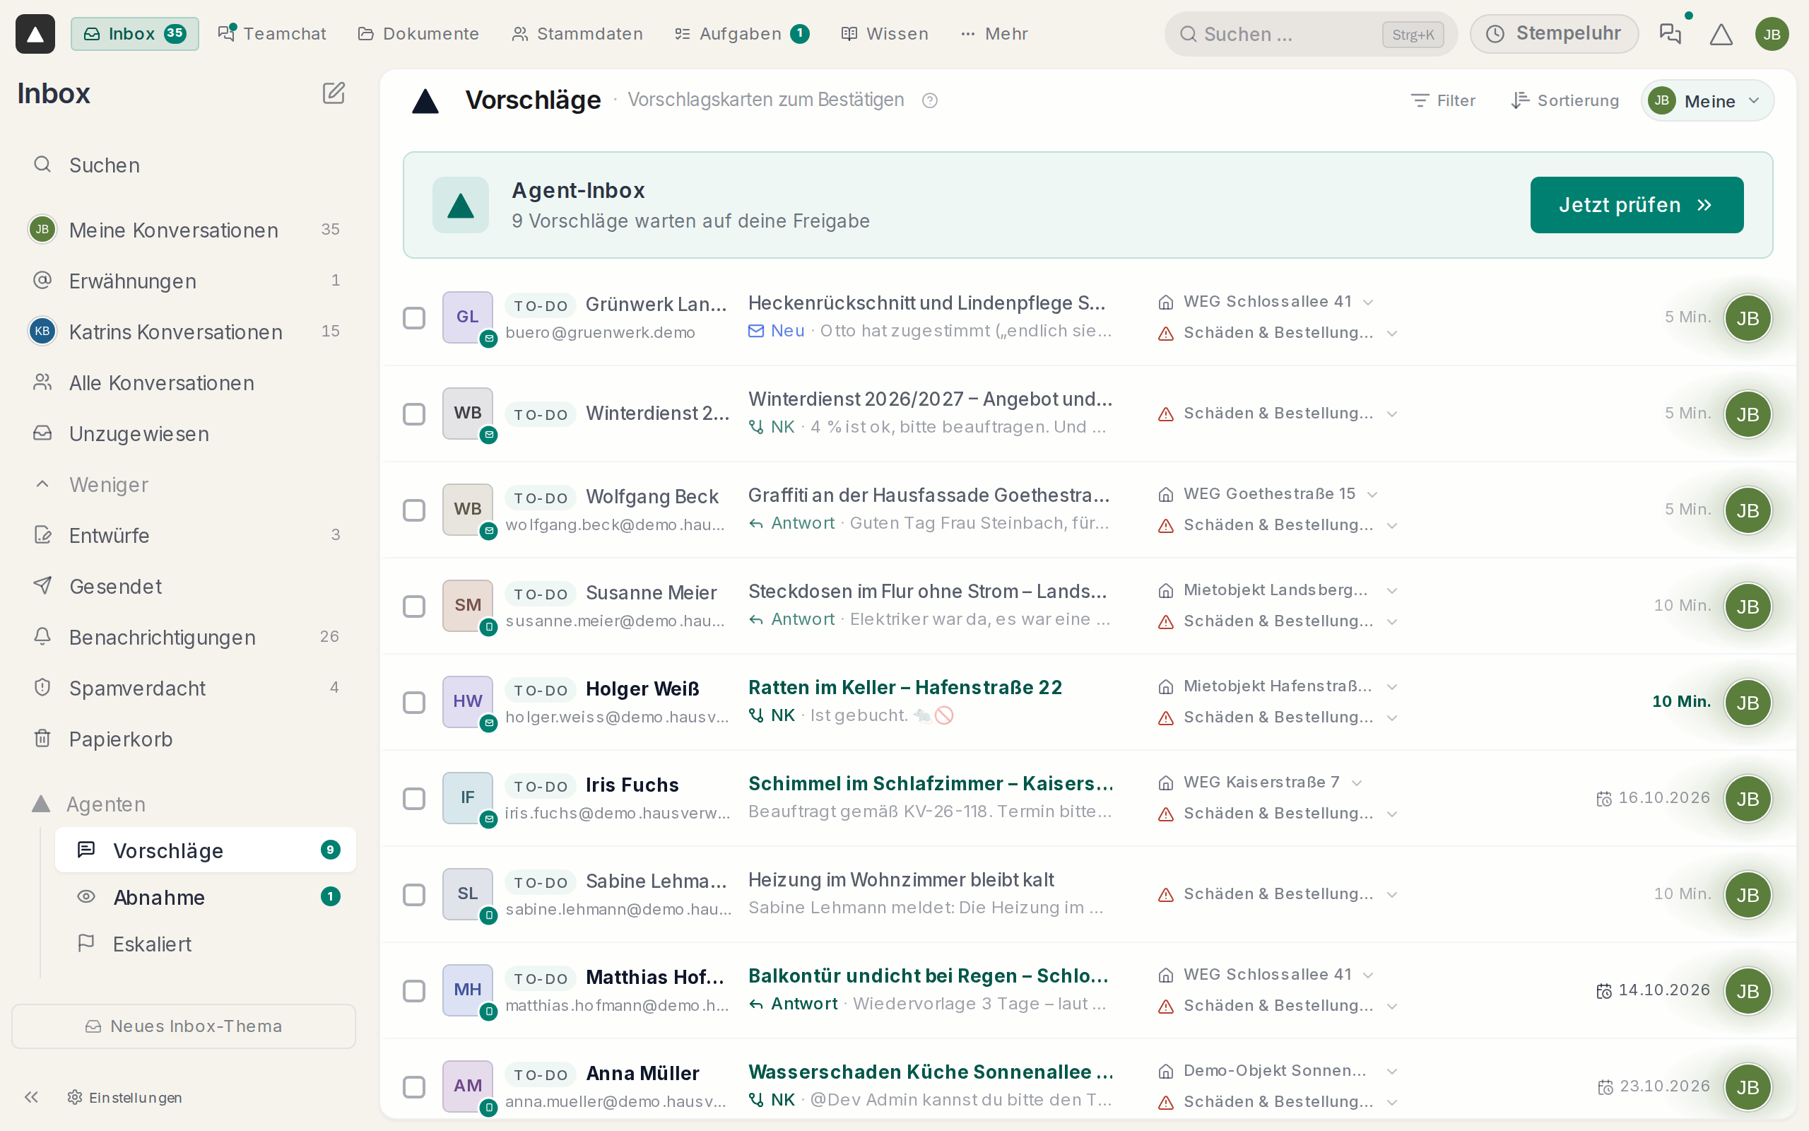Collapse sidebar with double-chevron icon
Viewport: 1809px width, 1131px height.
click(x=30, y=1096)
